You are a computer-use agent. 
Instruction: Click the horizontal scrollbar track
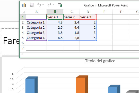coord(81,54)
